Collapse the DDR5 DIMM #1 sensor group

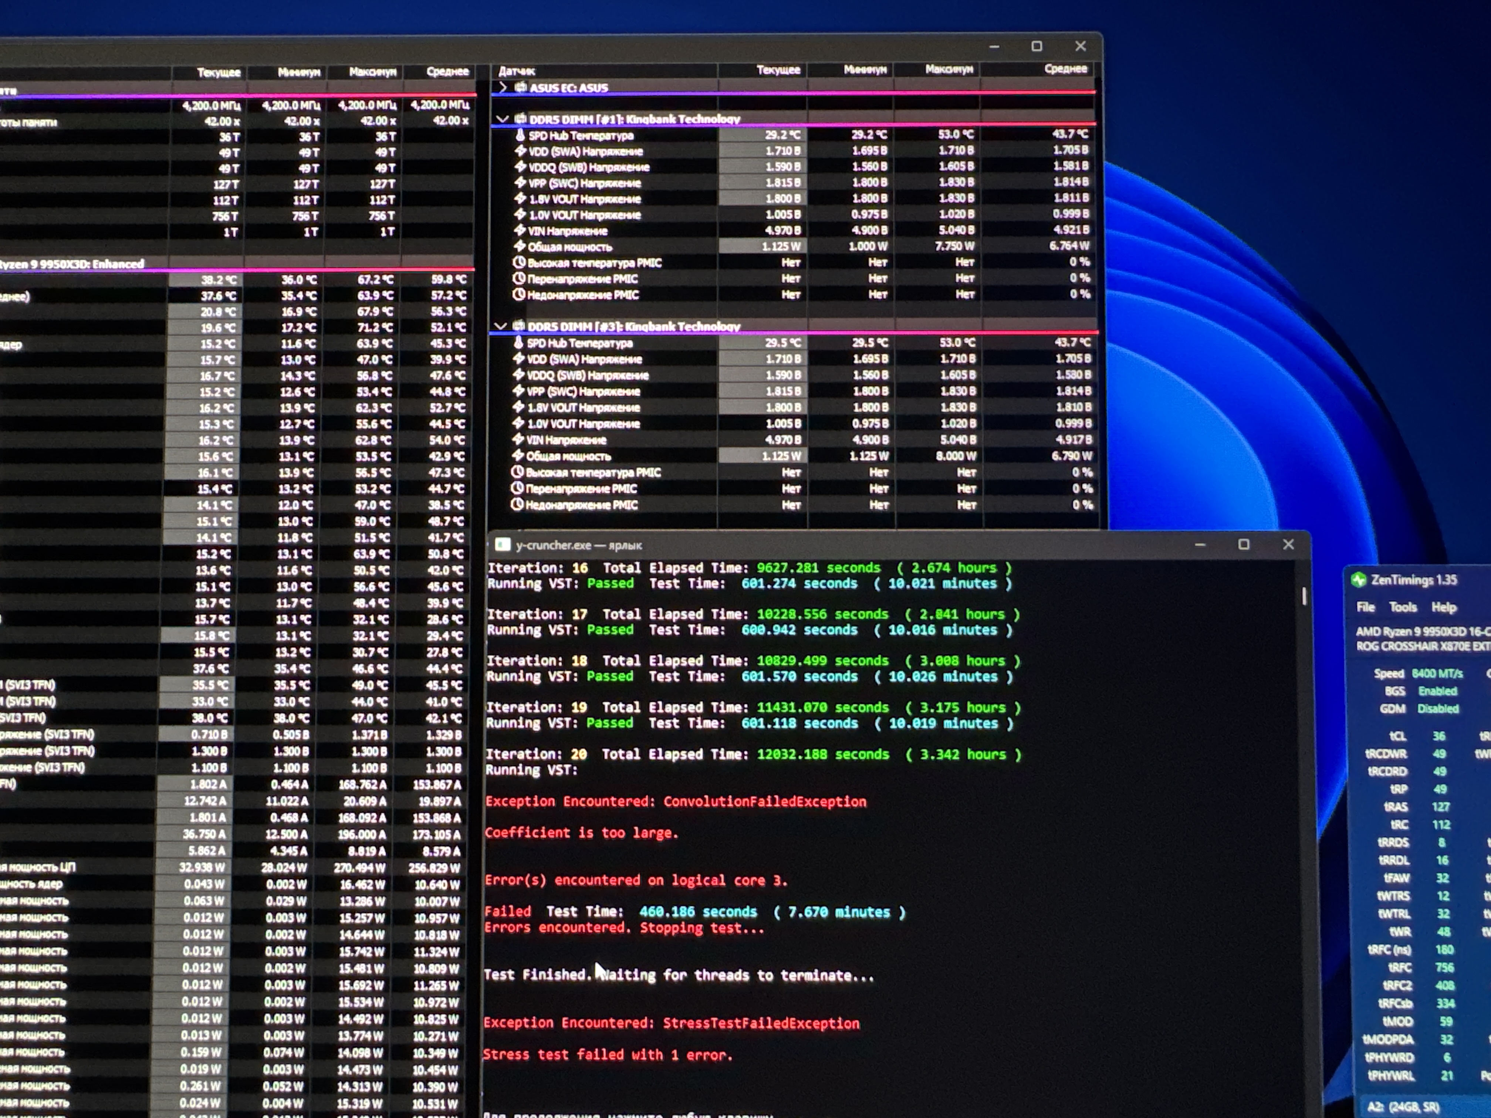point(501,119)
